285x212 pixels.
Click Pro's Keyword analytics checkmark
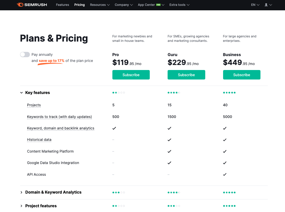click(x=114, y=128)
